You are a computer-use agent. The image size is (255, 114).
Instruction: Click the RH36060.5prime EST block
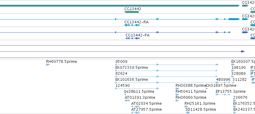[177, 101]
